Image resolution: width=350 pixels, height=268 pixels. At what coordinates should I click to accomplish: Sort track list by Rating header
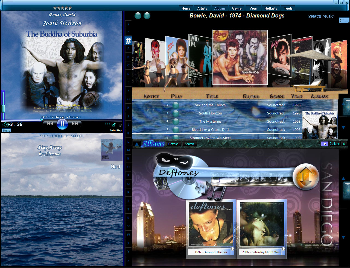pyautogui.click(x=251, y=96)
